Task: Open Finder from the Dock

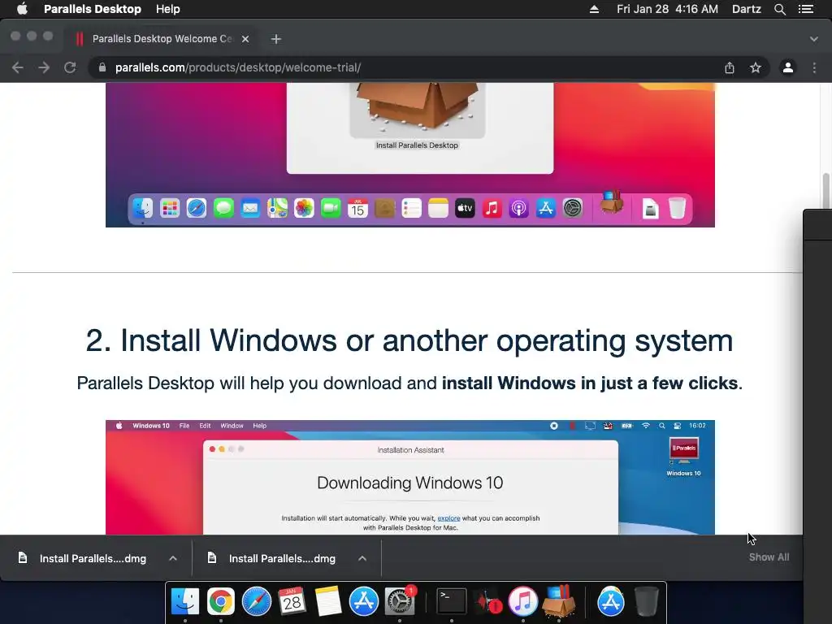Action: tap(184, 602)
